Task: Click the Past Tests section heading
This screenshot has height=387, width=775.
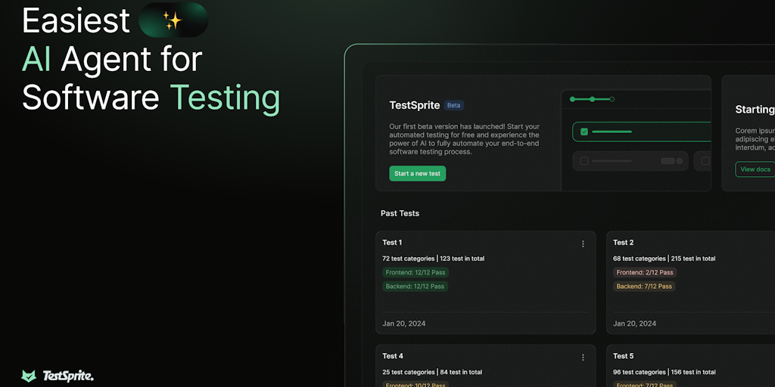Action: tap(400, 213)
